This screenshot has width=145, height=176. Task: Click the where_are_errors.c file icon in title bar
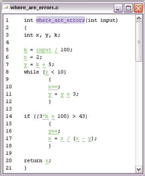6,8
